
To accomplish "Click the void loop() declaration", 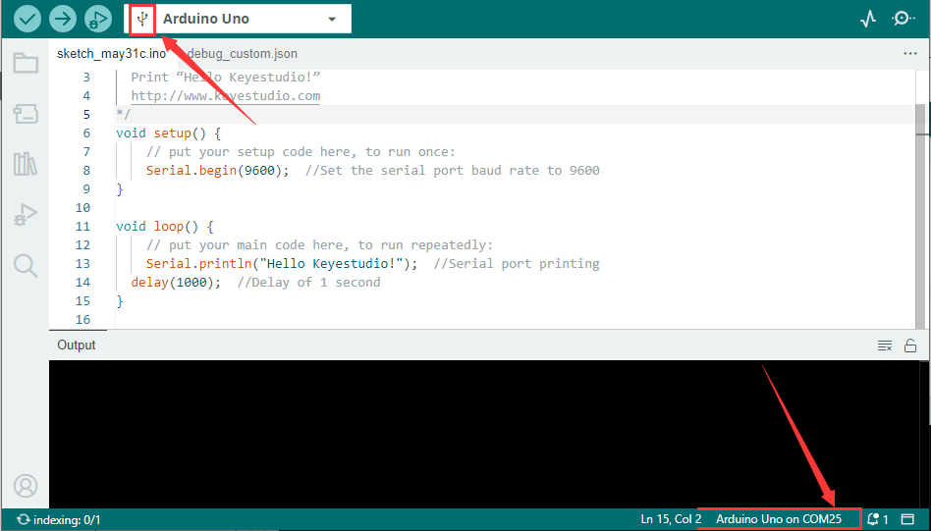I will (164, 226).
